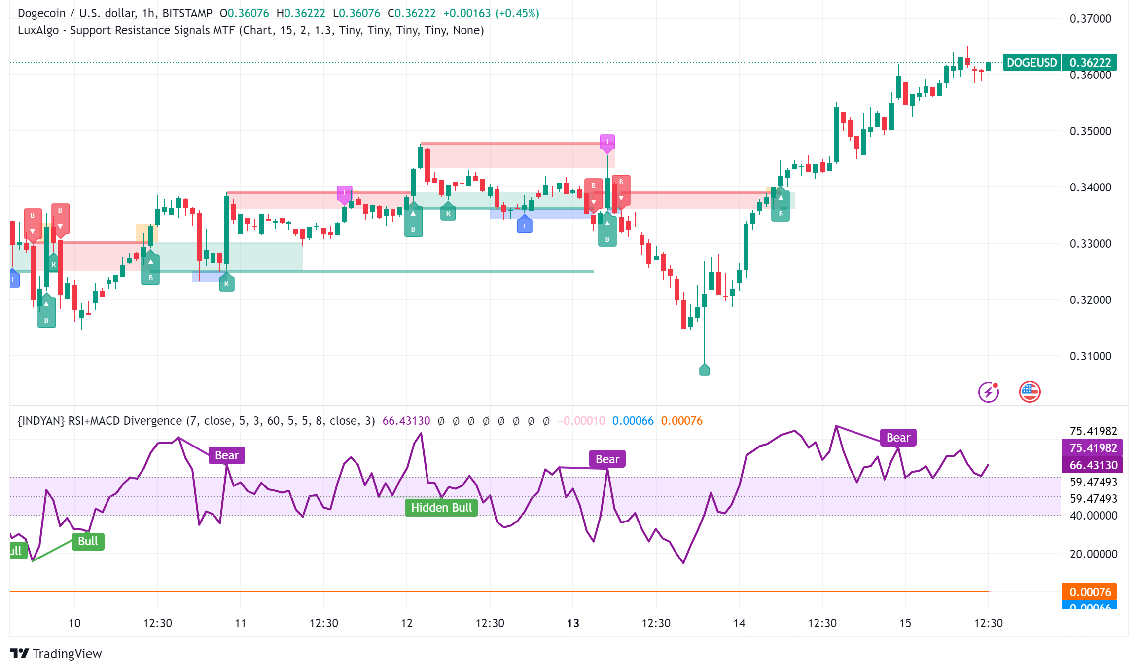Click the purple lightning bolt events icon
1138x671 pixels.
[x=989, y=392]
